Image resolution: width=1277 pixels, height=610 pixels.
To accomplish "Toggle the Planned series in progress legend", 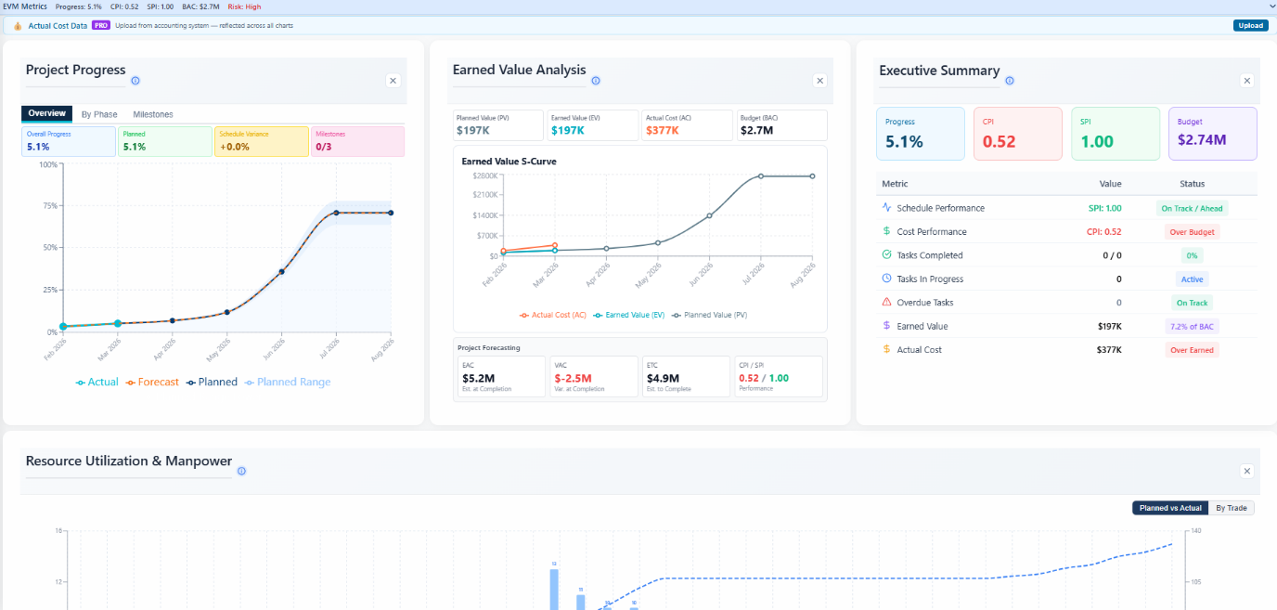I will tap(212, 382).
